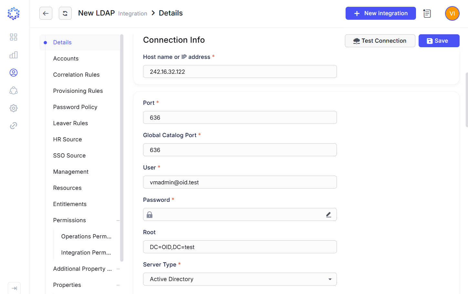Edit the password using the pencil icon
This screenshot has width=468, height=294.
(328, 214)
